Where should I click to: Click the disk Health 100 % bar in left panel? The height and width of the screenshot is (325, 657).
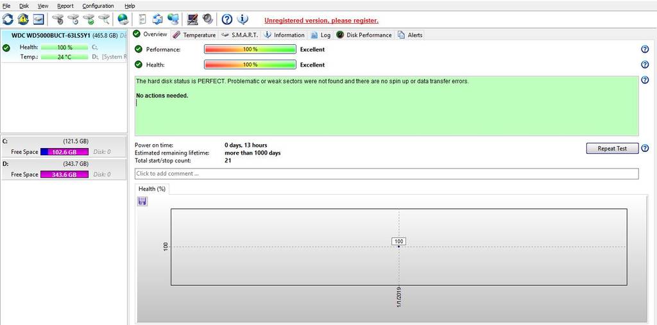pos(65,47)
